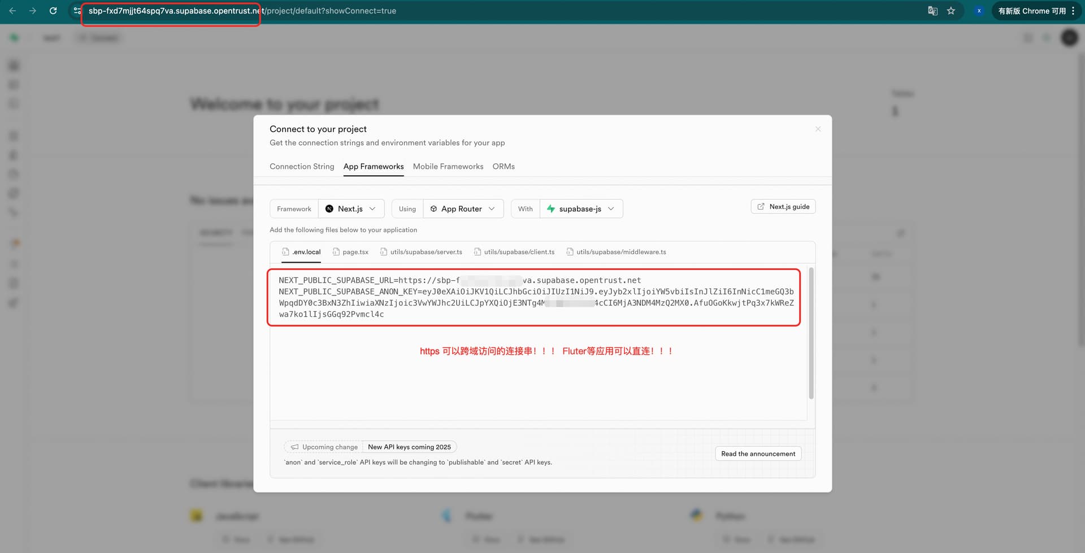Click the App Router cube icon
Screen dimensions: 1085x553
click(433, 209)
